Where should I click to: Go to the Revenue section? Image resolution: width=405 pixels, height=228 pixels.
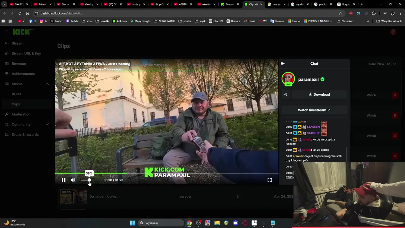(19, 64)
